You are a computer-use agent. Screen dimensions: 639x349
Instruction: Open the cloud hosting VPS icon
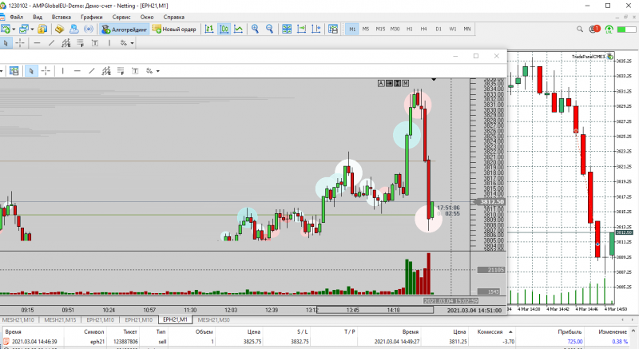click(73, 29)
